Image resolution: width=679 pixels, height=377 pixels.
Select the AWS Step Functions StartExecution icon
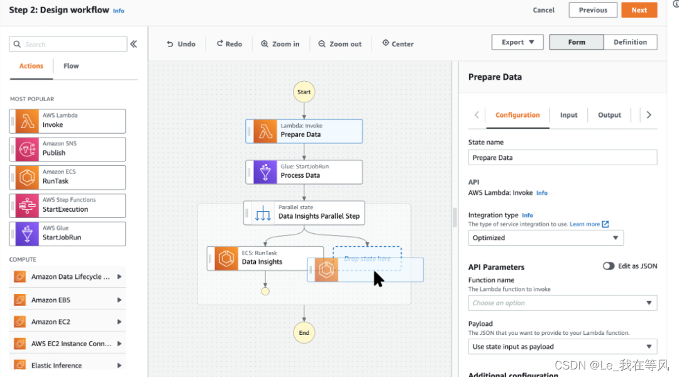(27, 205)
